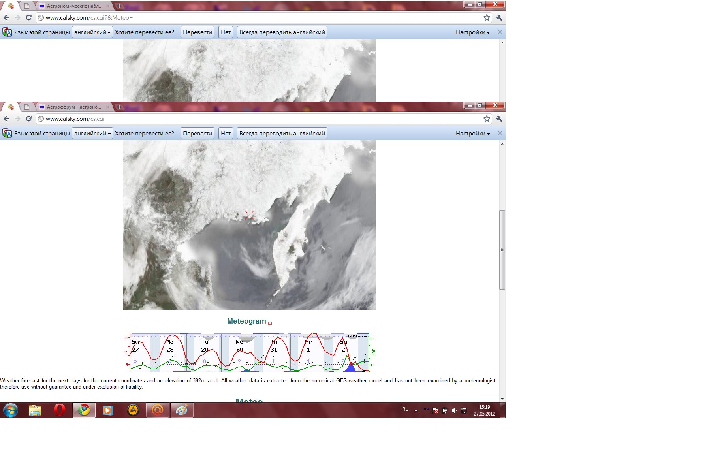
Task: Open Paint from the taskbar
Action: pos(182,410)
